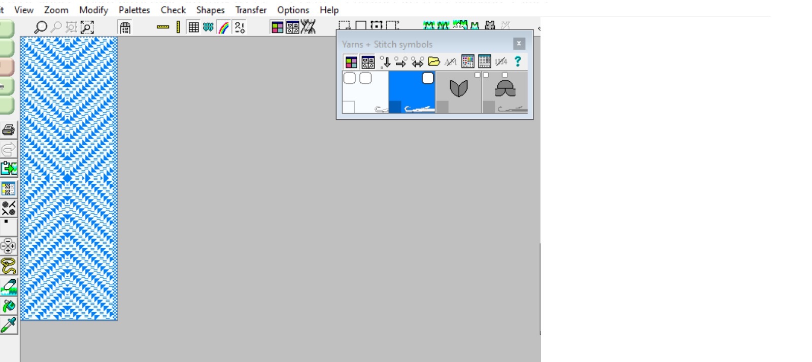Image resolution: width=812 pixels, height=362 pixels.
Task: Click the colors grid icon in Yarns panel
Action: point(351,62)
